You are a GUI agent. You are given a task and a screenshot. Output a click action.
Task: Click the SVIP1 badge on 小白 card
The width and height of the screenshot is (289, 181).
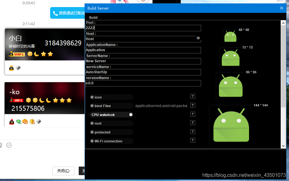pos(17,54)
